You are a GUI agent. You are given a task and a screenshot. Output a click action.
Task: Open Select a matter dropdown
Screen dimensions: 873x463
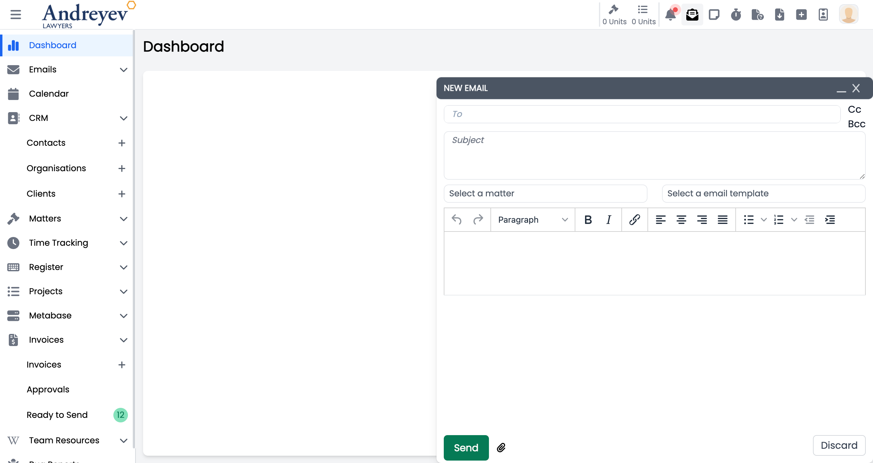(x=545, y=193)
